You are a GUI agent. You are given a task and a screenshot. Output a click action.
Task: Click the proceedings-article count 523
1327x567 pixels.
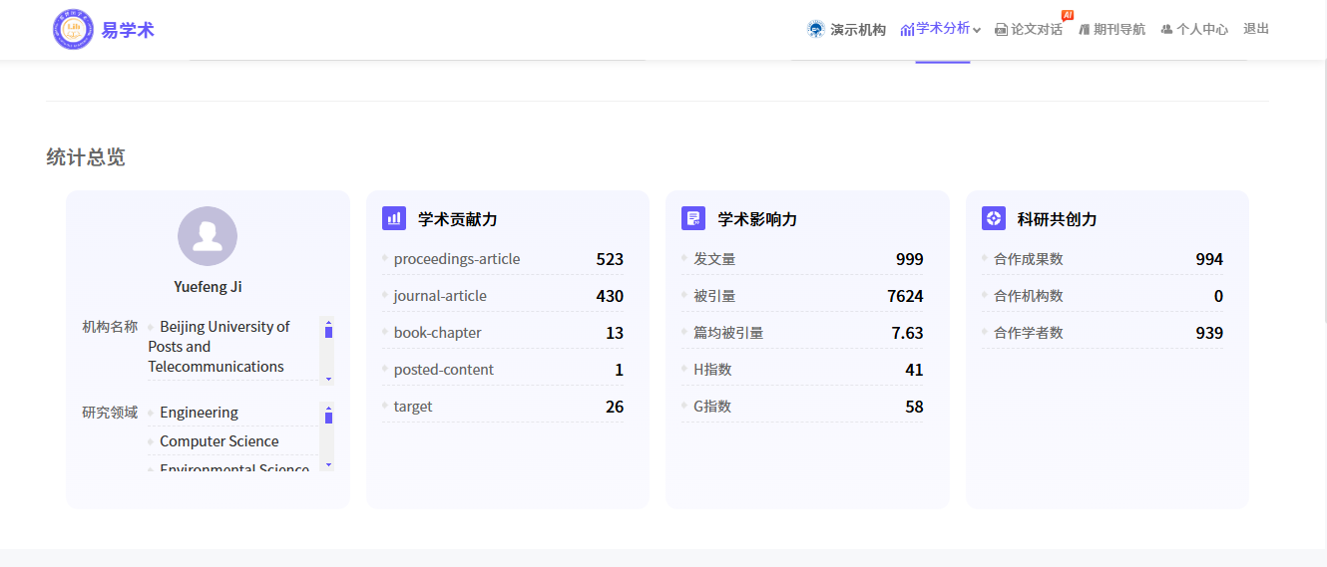pyautogui.click(x=610, y=259)
